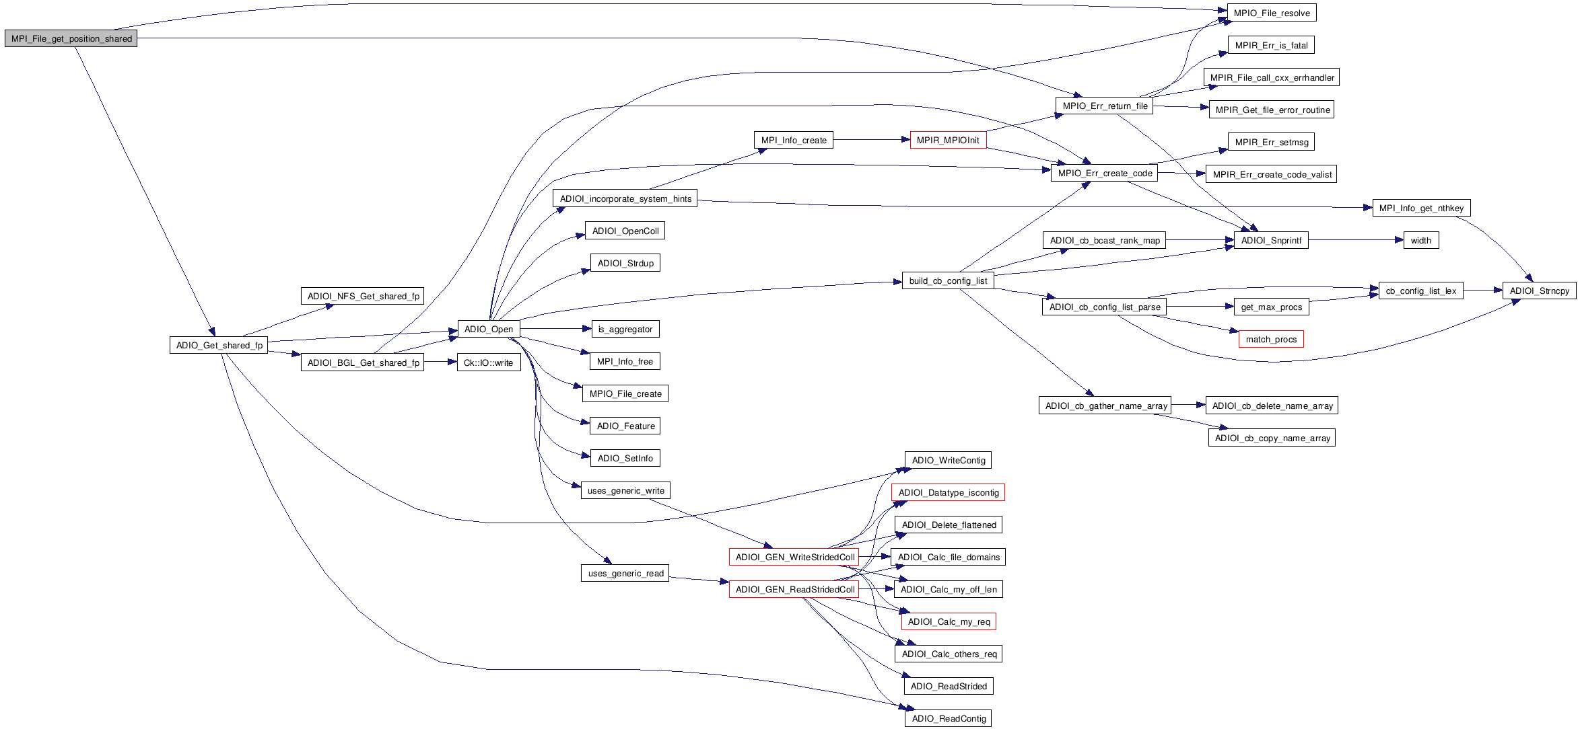
Task: Click the Ck::IO::write node
Action: [488, 363]
